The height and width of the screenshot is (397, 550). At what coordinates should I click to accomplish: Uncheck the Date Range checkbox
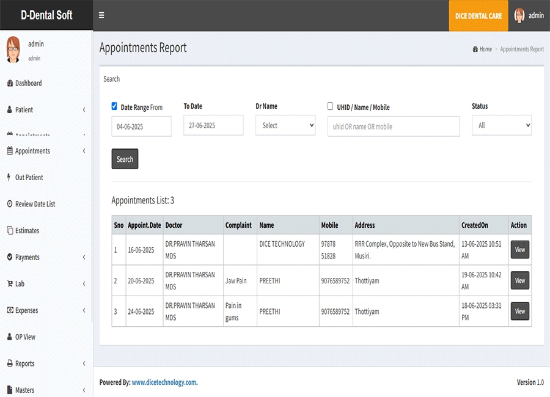tap(114, 106)
